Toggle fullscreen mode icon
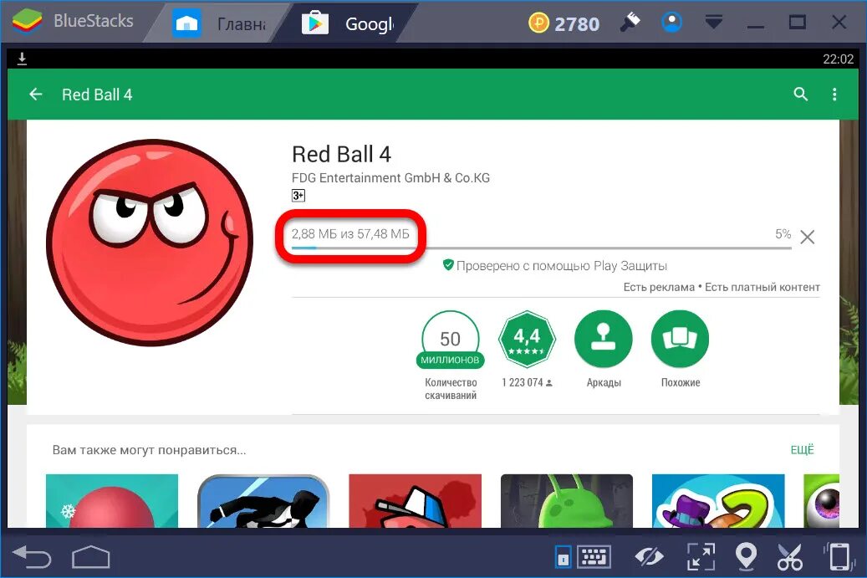This screenshot has height=578, width=867. tap(701, 556)
